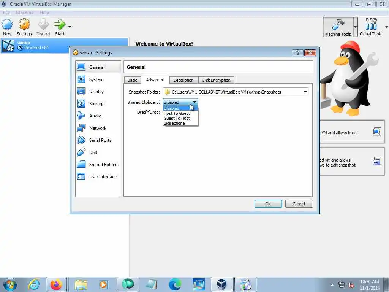The width and height of the screenshot is (389, 292).
Task: Choose Guest To Host clipboard option
Action: coord(180,118)
